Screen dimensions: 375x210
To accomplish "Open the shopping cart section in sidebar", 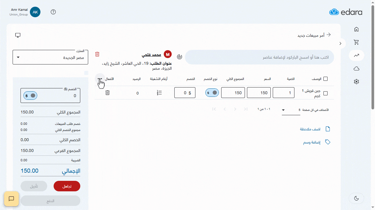I will (x=356, y=42).
